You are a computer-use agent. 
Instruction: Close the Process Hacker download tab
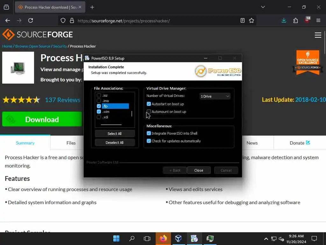80,7
